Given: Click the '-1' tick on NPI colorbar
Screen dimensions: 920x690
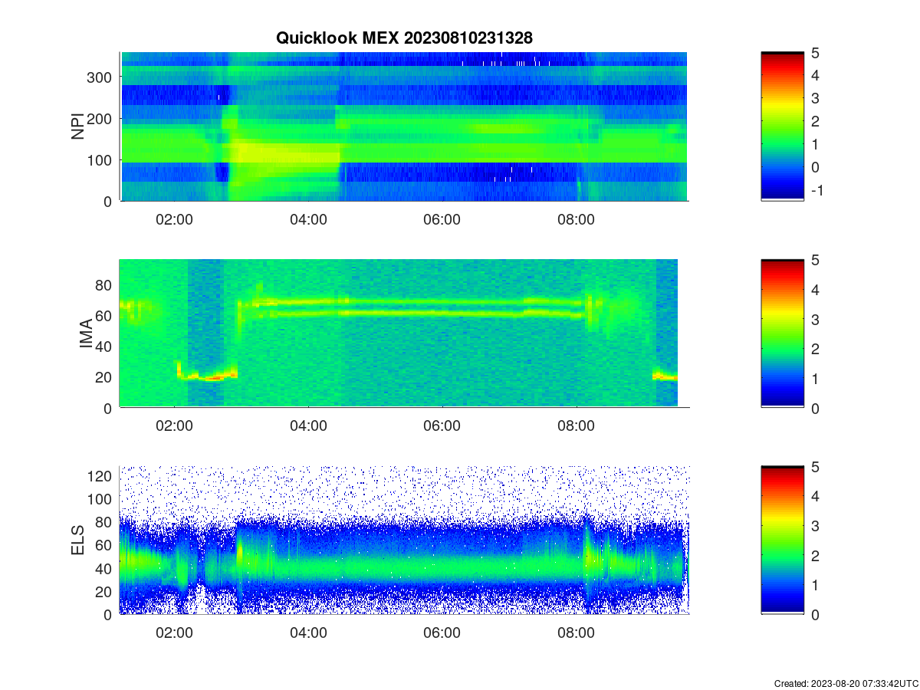Looking at the screenshot, I should click(x=816, y=190).
